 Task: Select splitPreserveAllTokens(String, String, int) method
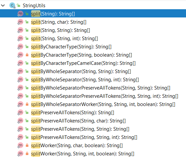click(84, 137)
